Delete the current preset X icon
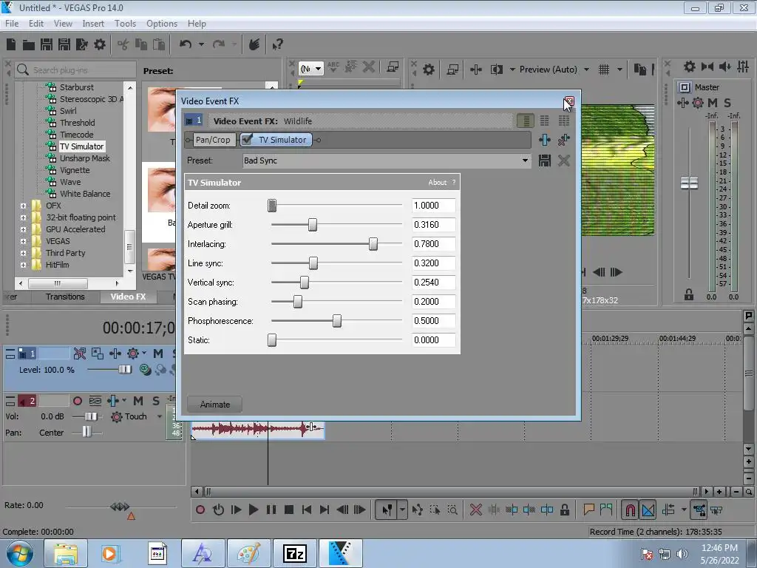 tap(563, 160)
